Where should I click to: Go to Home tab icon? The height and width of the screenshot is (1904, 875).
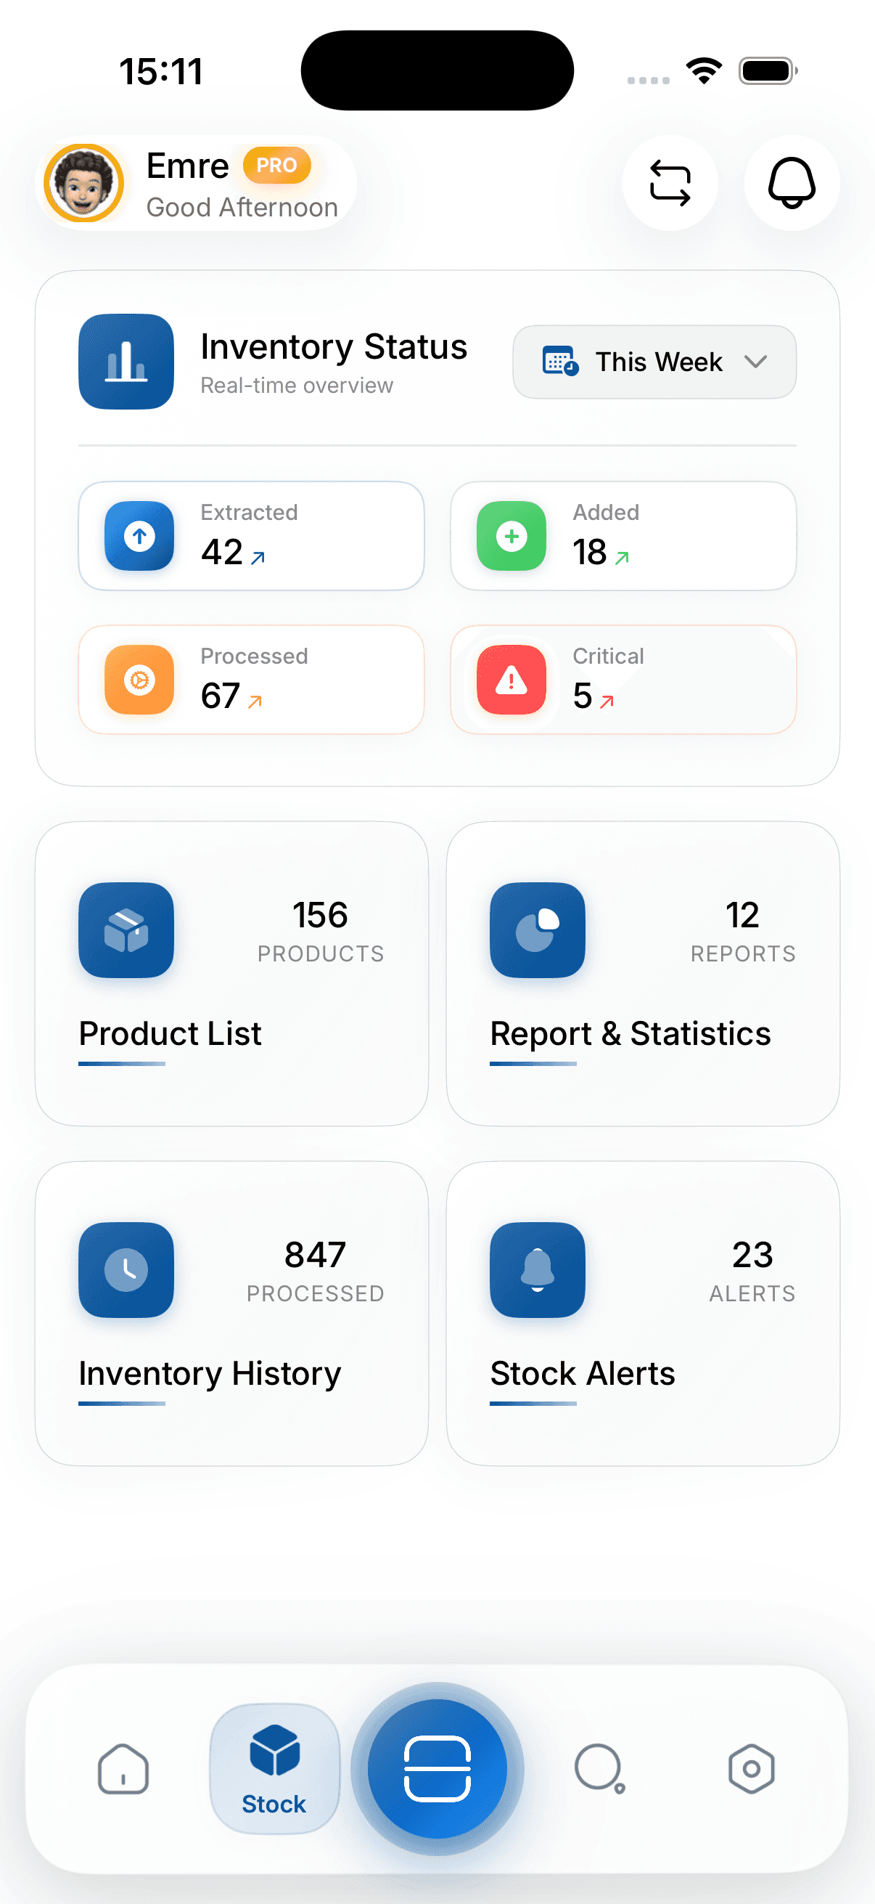pos(123,1768)
